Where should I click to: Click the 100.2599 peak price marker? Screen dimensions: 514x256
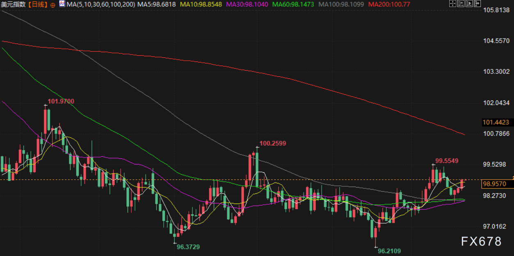click(x=273, y=143)
